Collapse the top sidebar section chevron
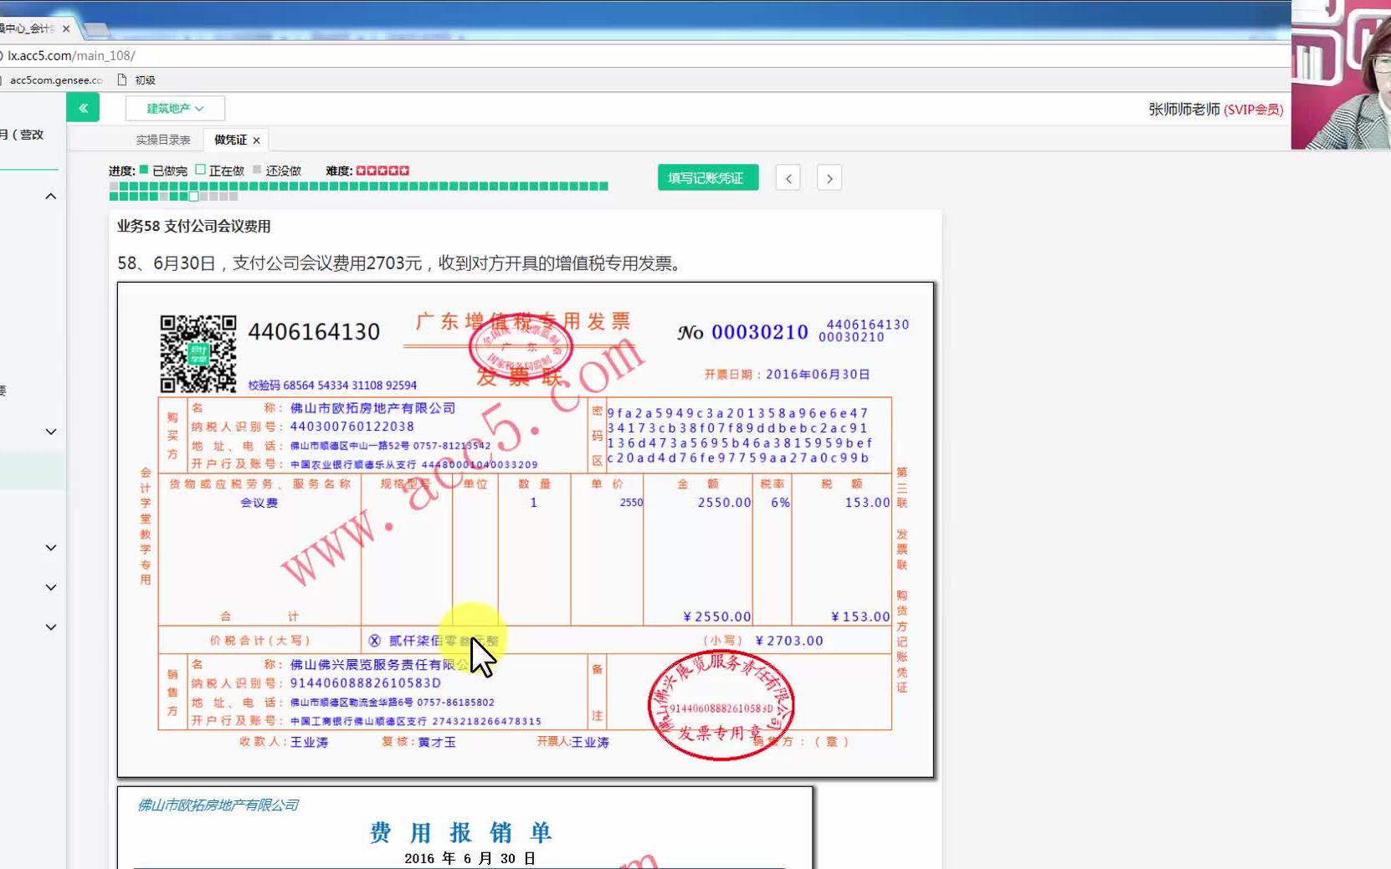 tap(51, 197)
